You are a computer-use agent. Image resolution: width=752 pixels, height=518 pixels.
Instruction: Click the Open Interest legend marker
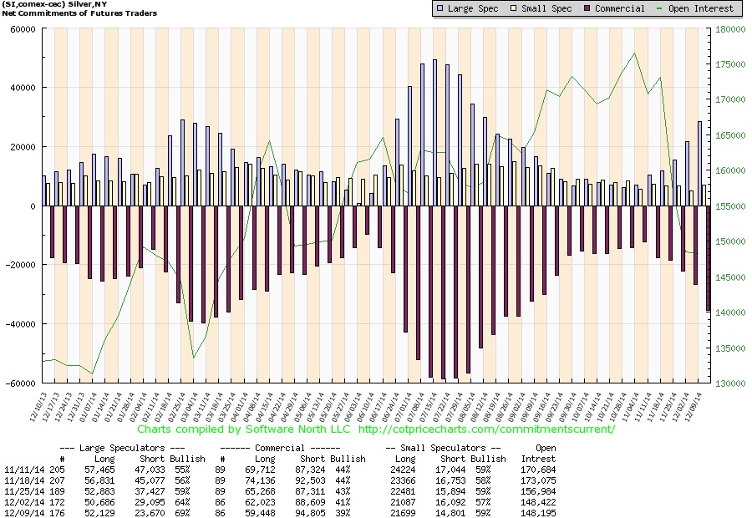pos(659,8)
